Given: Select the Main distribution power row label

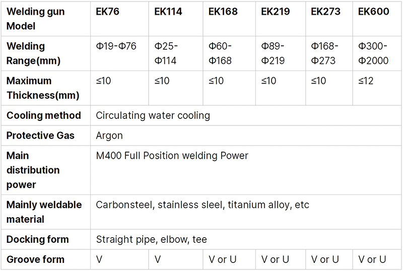Looking at the screenshot, I should (x=33, y=170).
